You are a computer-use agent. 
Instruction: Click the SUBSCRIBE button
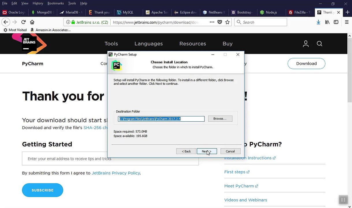click(42, 190)
